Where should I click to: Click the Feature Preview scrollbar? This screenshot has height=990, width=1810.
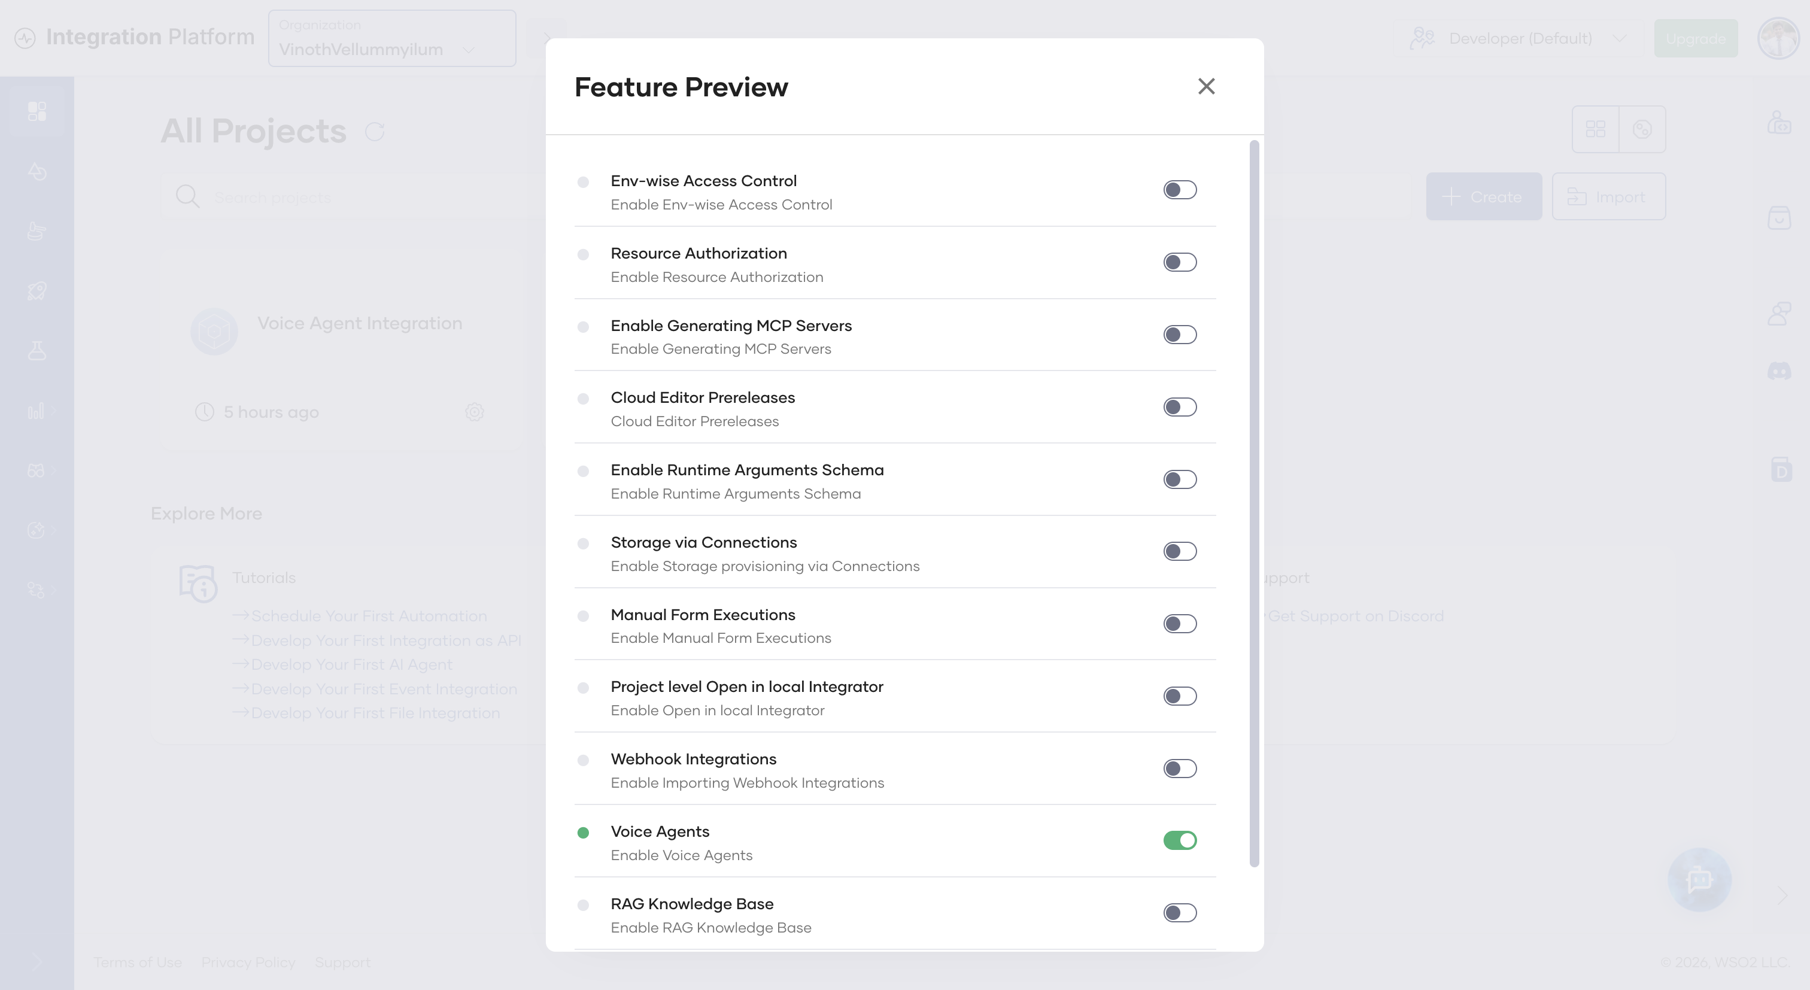click(x=1254, y=503)
